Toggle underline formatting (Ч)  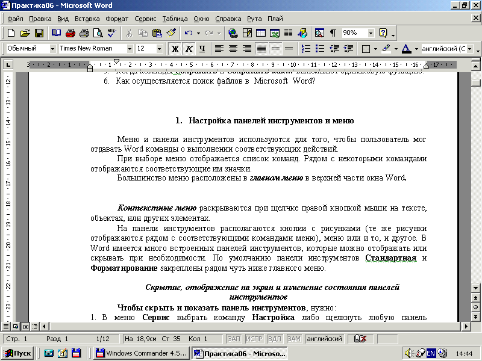pos(202,49)
